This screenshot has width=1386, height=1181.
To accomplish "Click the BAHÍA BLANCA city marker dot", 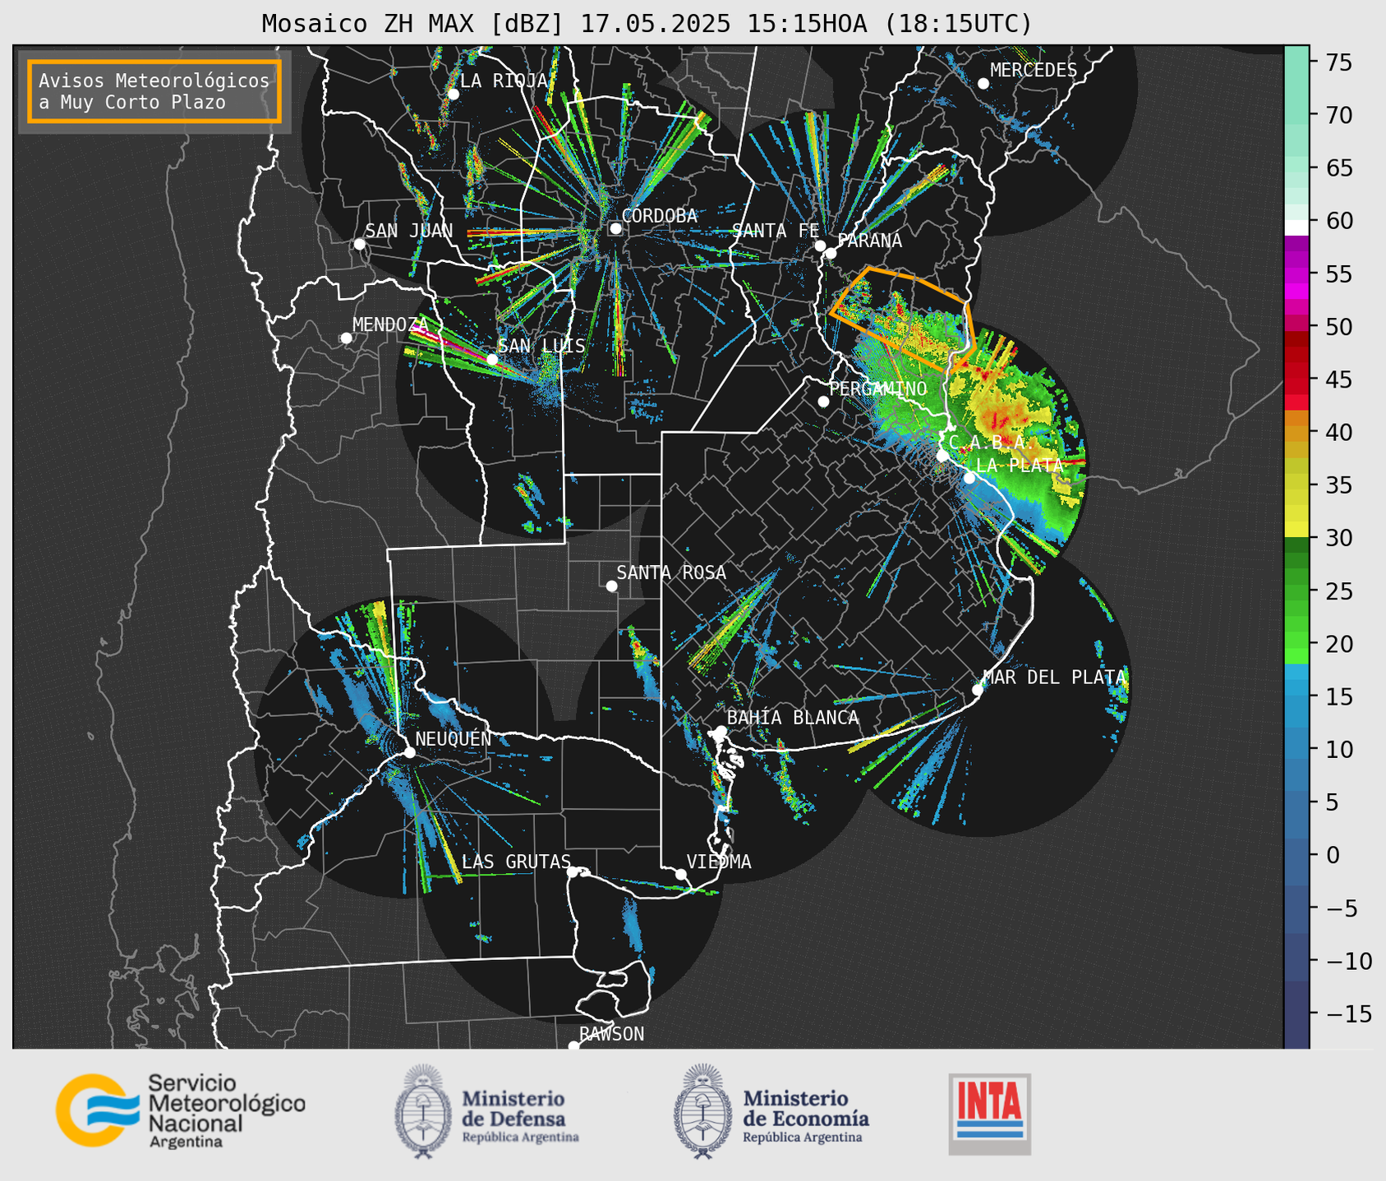I will [721, 731].
